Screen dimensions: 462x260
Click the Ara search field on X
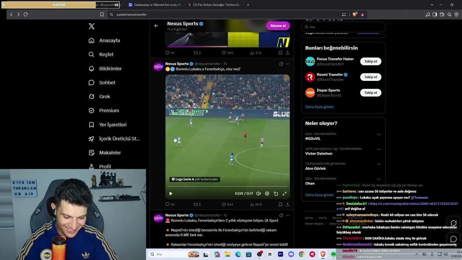pyautogui.click(x=343, y=27)
